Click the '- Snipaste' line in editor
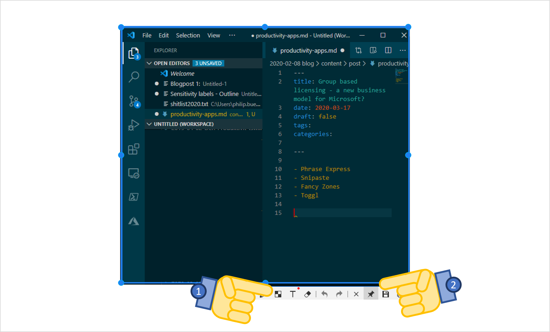Image resolution: width=550 pixels, height=332 pixels. click(x=311, y=178)
